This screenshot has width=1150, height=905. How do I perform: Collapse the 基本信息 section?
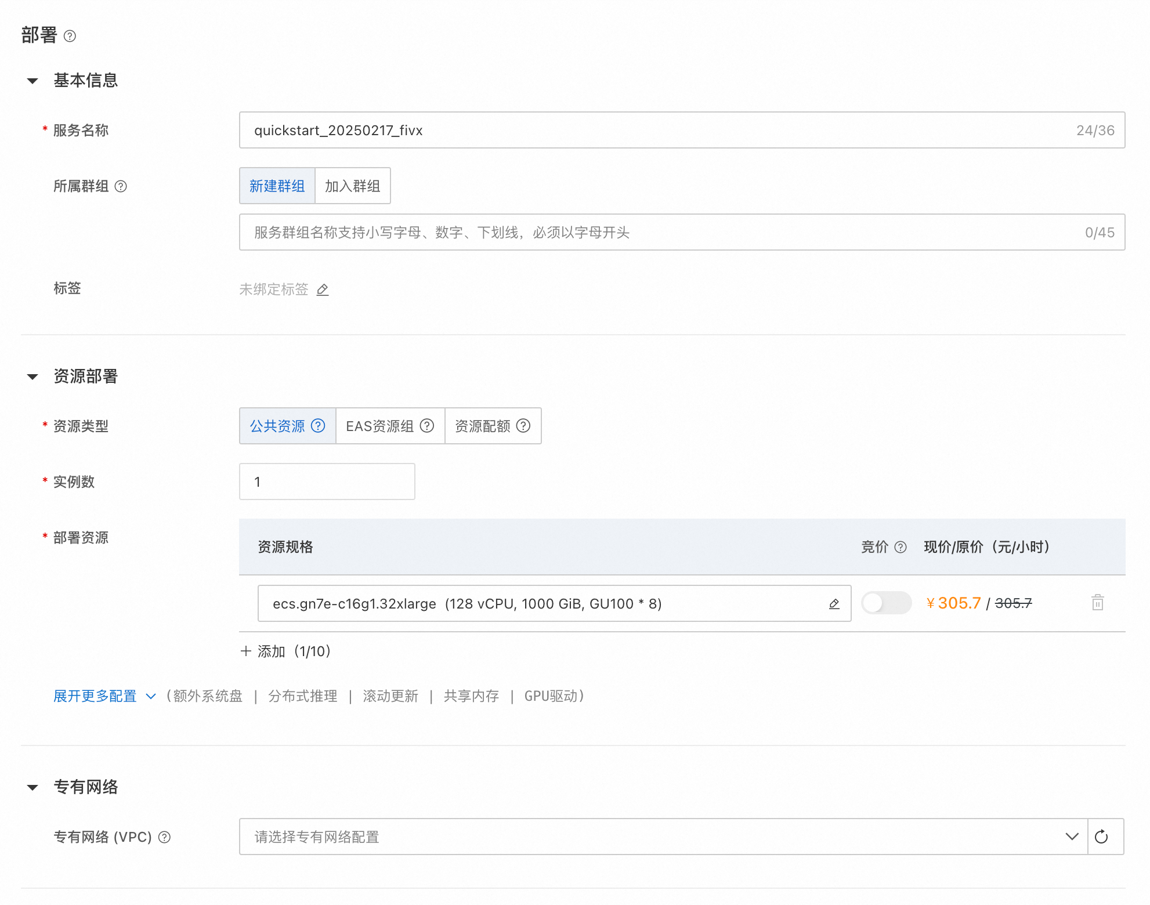32,80
